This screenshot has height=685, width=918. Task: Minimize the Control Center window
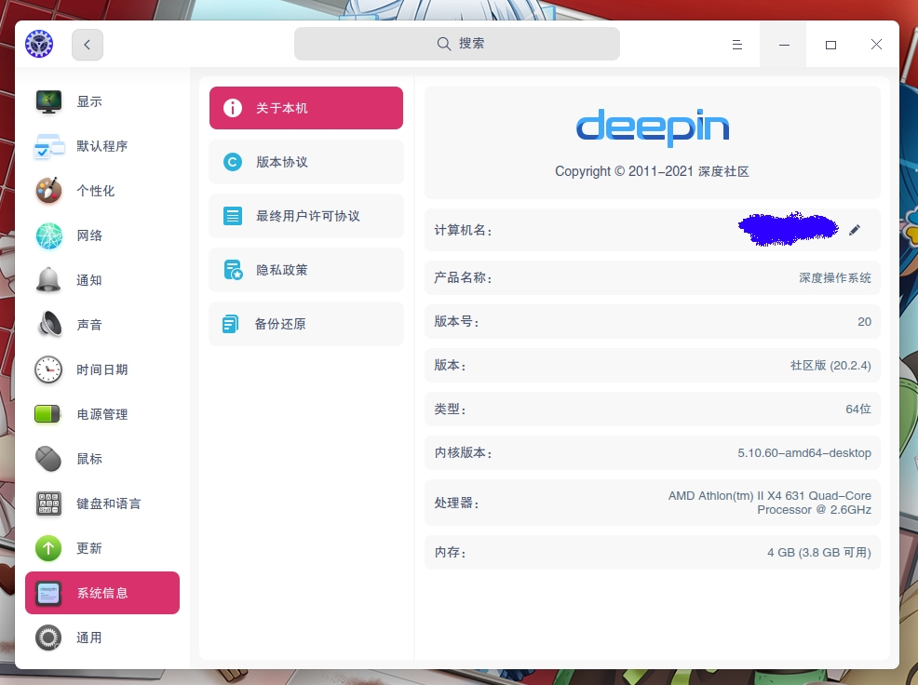click(x=783, y=45)
